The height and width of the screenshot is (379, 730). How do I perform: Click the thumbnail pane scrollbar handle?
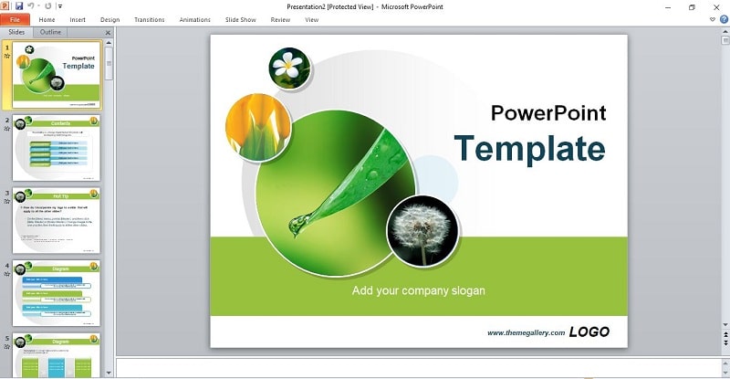pyautogui.click(x=109, y=63)
